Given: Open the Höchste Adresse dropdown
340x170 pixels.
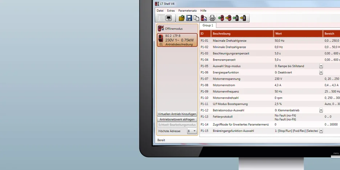Looking at the screenshot, I should (192, 131).
